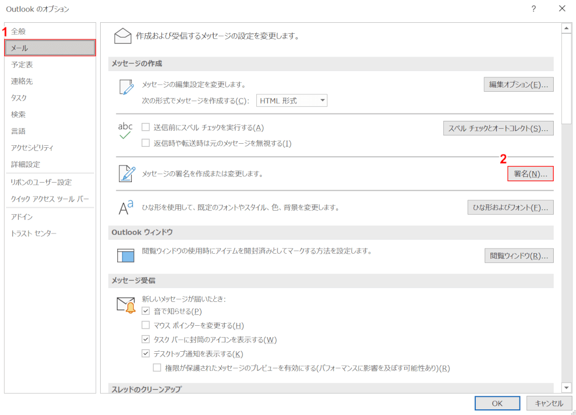Click the signature pen icon

point(127,173)
